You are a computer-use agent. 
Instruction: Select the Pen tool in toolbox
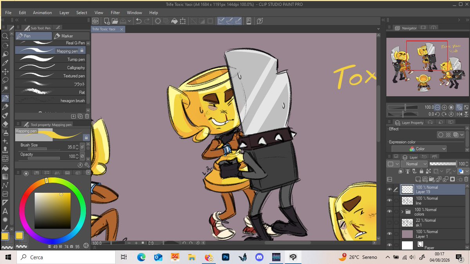coord(5,98)
